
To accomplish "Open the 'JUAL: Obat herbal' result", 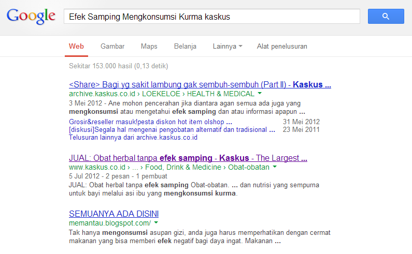I will [x=188, y=158].
